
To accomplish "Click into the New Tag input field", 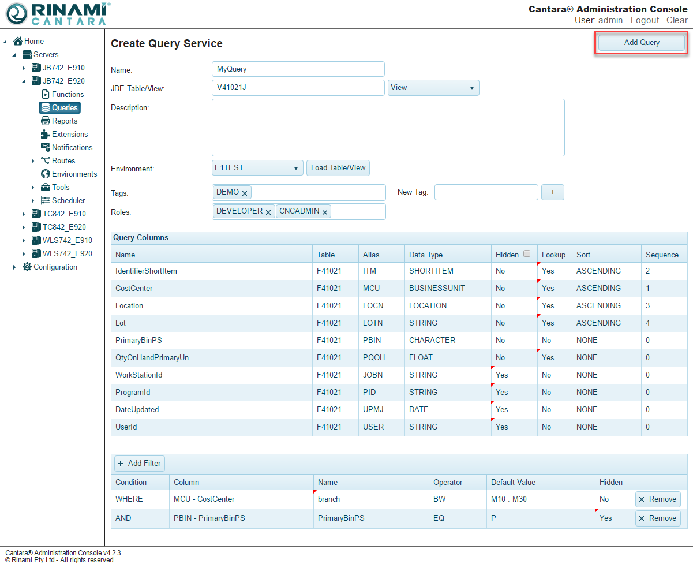I will point(486,192).
